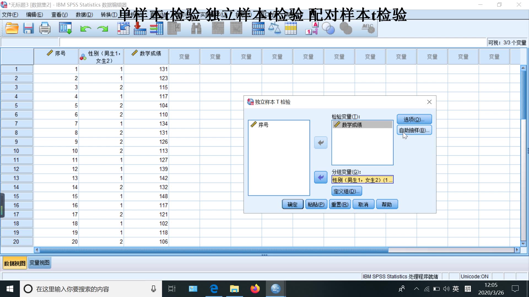Click the 定义组 define groups button
Viewport: 529px width, 297px height.
tap(347, 191)
